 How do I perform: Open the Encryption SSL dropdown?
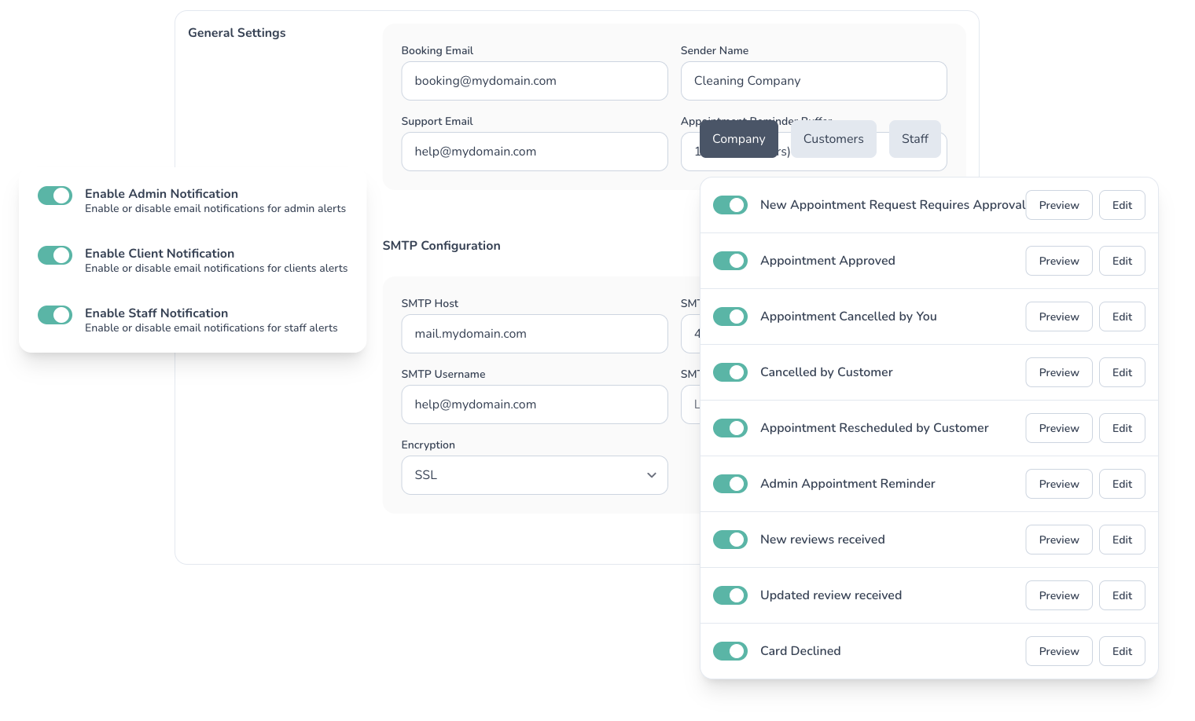[535, 475]
